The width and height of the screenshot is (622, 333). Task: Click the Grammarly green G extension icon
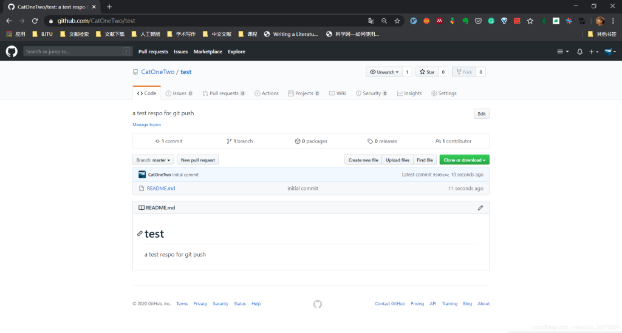coord(491,21)
